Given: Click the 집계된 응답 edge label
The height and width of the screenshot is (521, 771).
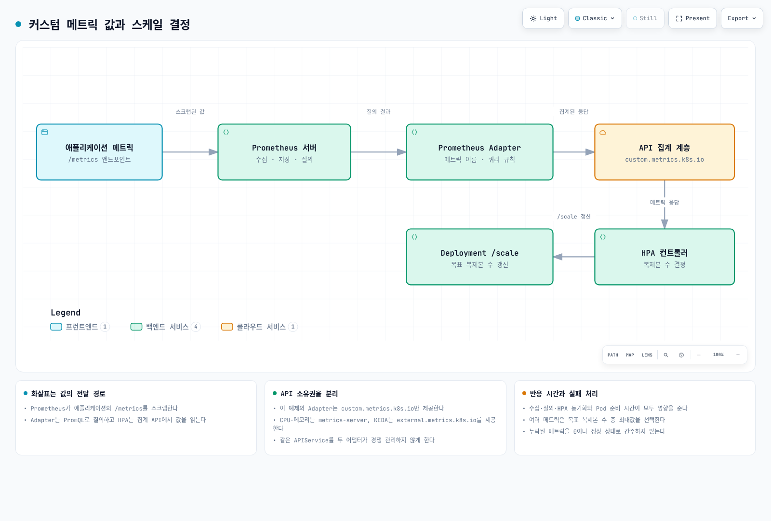Looking at the screenshot, I should pos(573,111).
